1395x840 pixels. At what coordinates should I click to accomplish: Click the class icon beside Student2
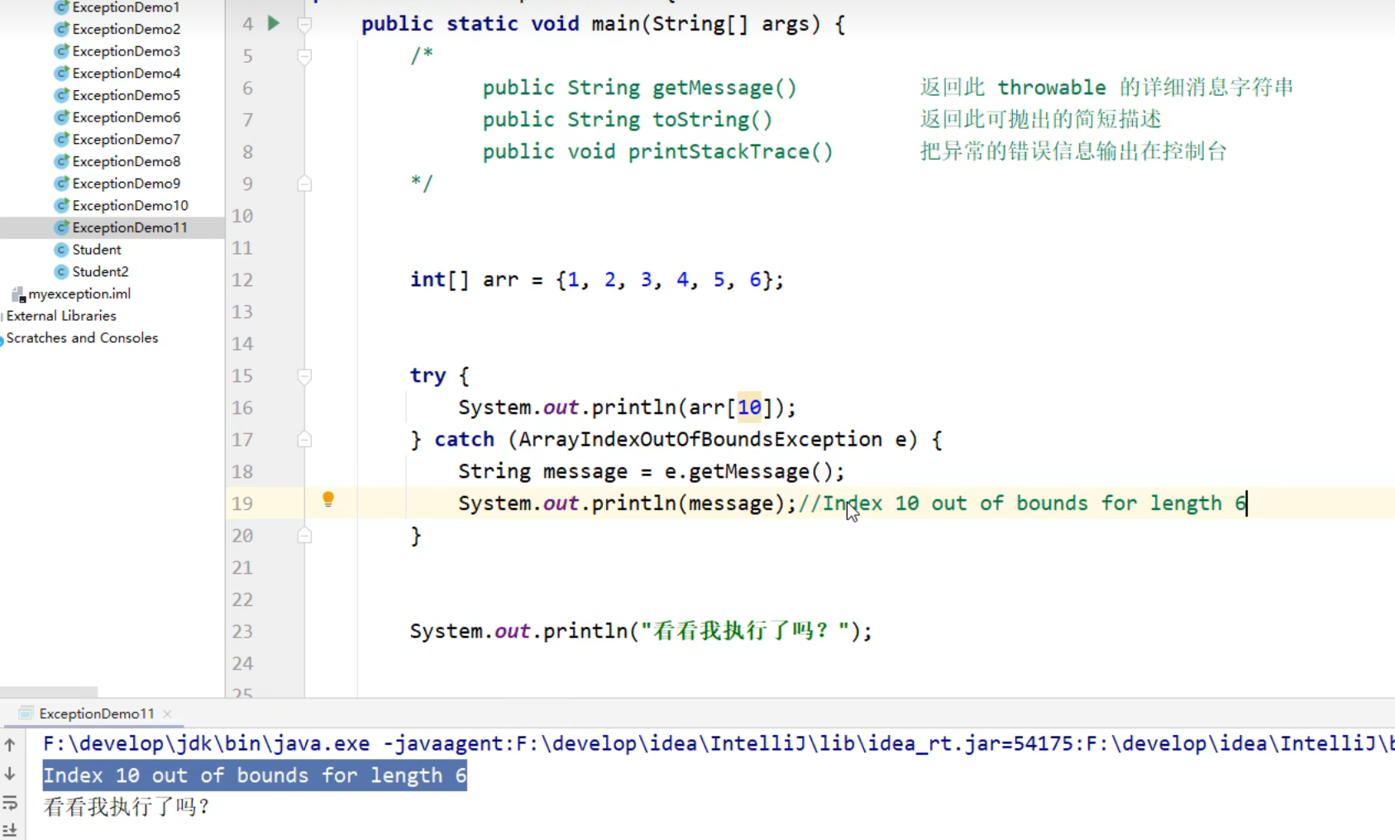[x=61, y=272]
